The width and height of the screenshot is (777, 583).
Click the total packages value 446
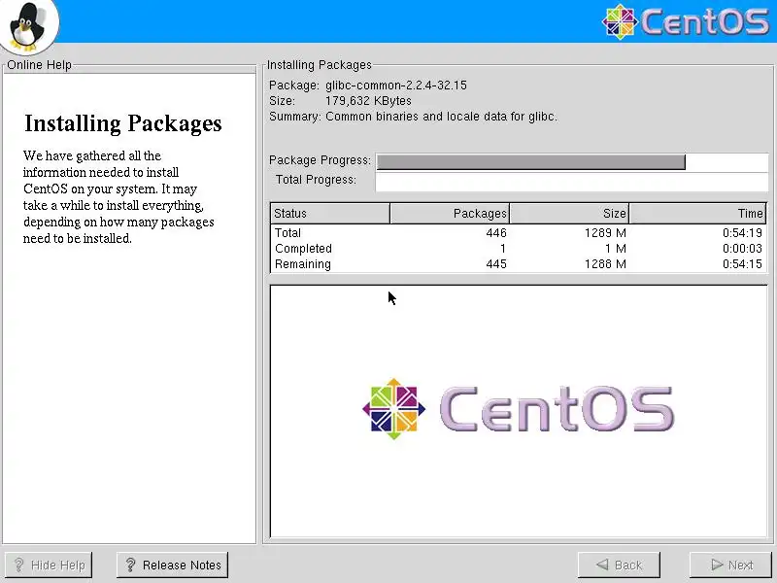tap(496, 233)
